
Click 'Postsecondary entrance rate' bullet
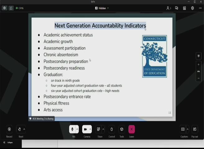(67, 97)
